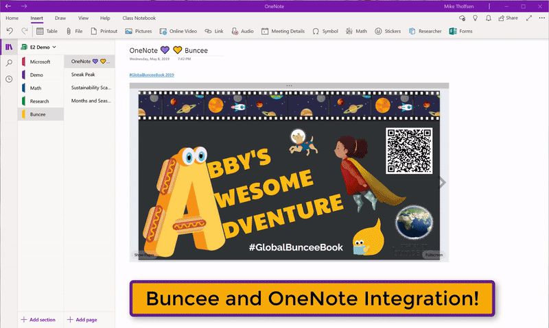Launch the Researcher pane
This screenshot has width=549, height=328.
tap(425, 31)
